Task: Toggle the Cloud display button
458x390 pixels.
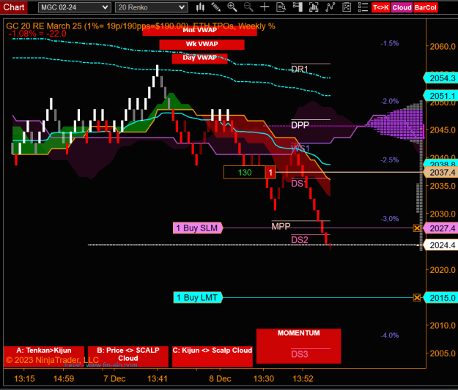Action: 402,7
